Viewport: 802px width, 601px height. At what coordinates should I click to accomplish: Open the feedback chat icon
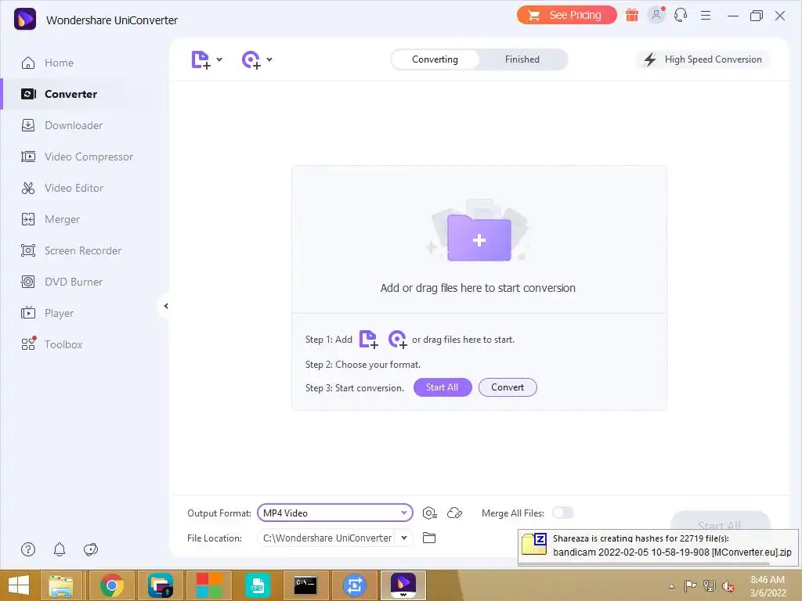click(91, 549)
